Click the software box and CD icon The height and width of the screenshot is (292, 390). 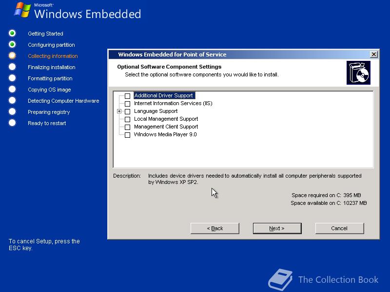[x=358, y=73]
